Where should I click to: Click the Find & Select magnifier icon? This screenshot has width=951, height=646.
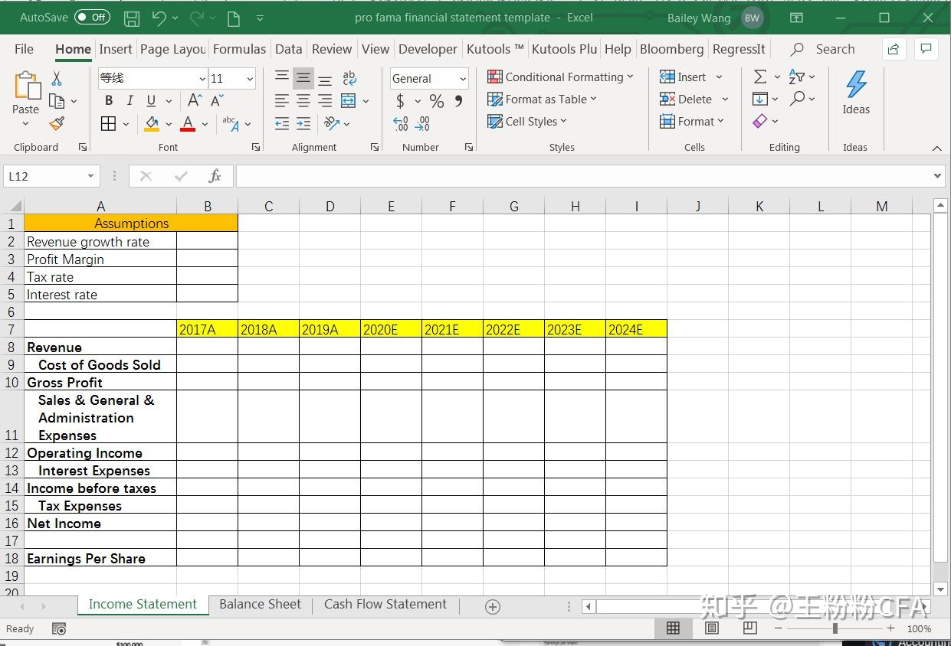click(797, 99)
